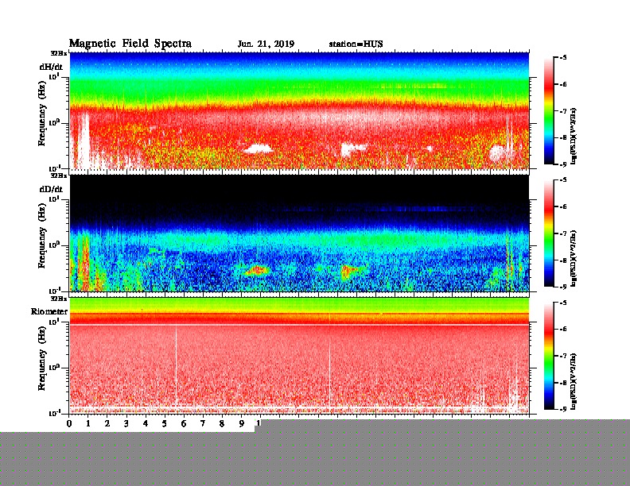Click the "-8" tick on the Riometer colorbar

pyautogui.click(x=563, y=383)
